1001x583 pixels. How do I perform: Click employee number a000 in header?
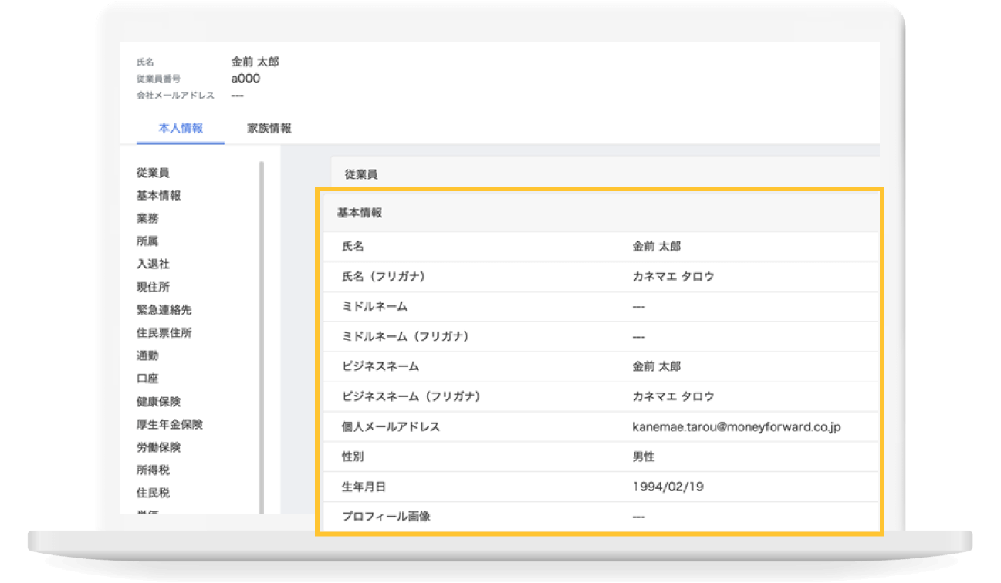[x=245, y=79]
